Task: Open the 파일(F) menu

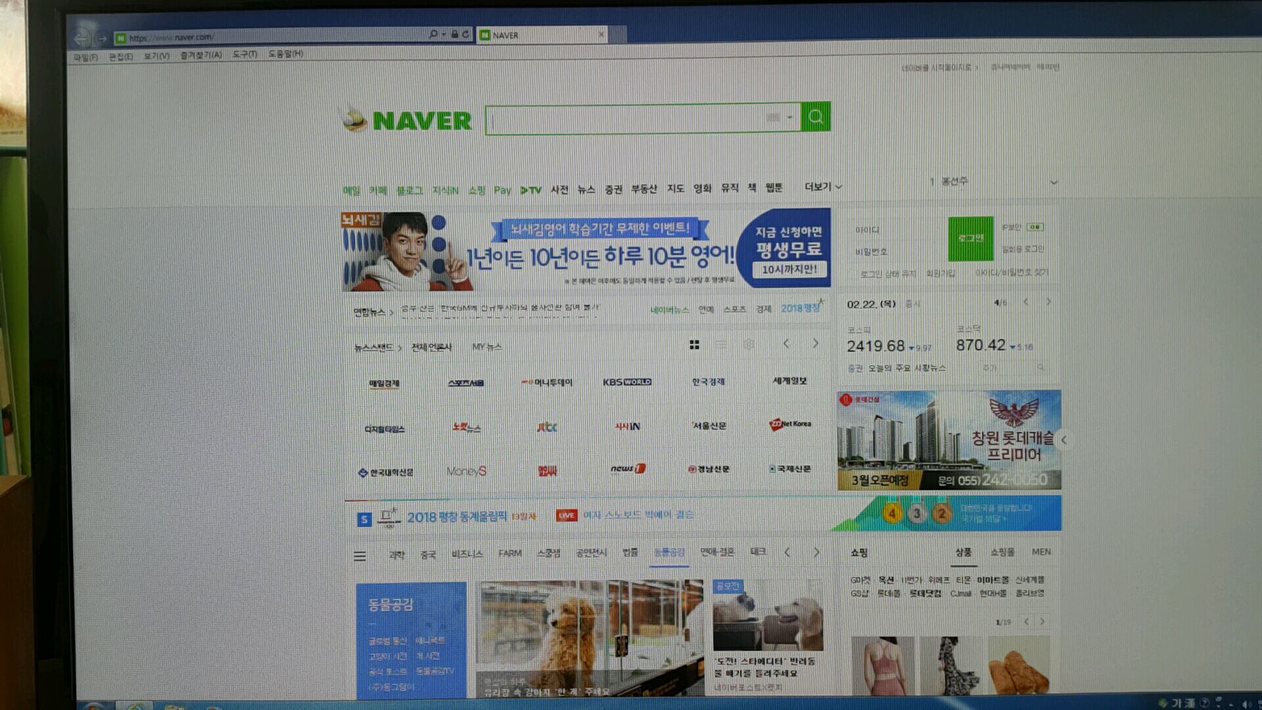Action: tap(85, 57)
